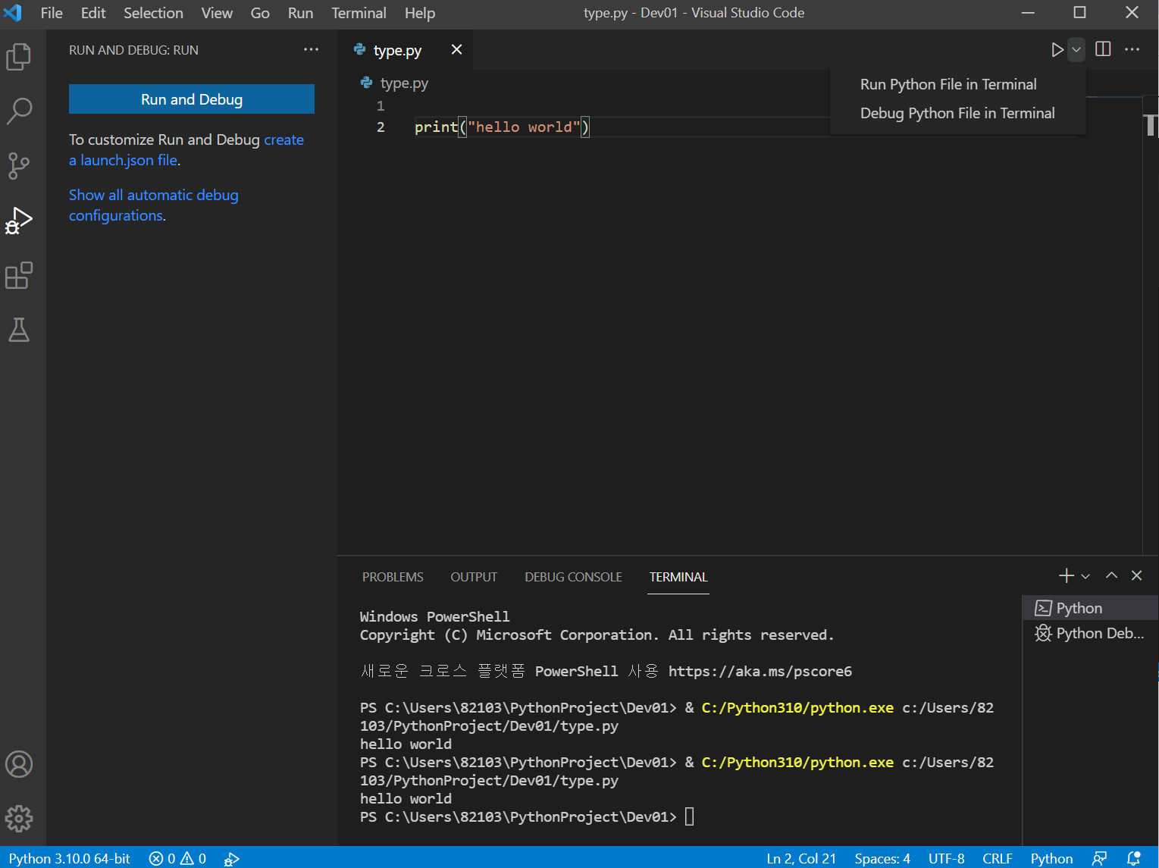Click the terminal prompt input area
1159x868 pixels.
(x=689, y=816)
